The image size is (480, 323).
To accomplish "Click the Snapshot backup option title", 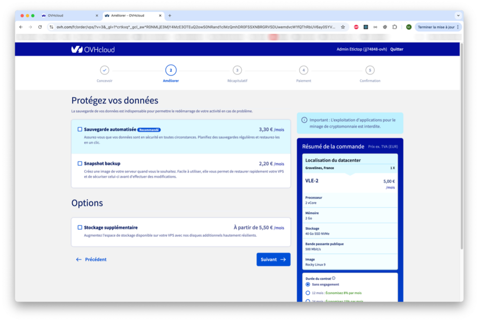I will 102,164.
